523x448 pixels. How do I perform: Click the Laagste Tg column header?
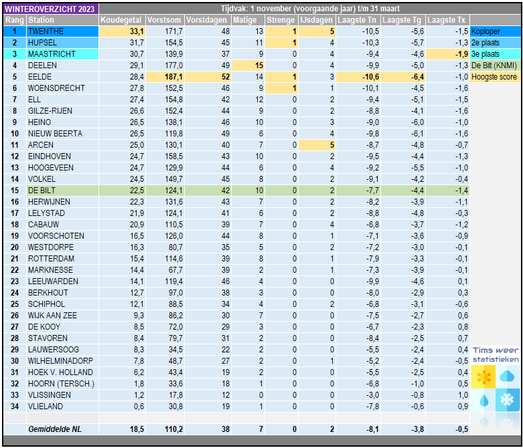pyautogui.click(x=403, y=20)
